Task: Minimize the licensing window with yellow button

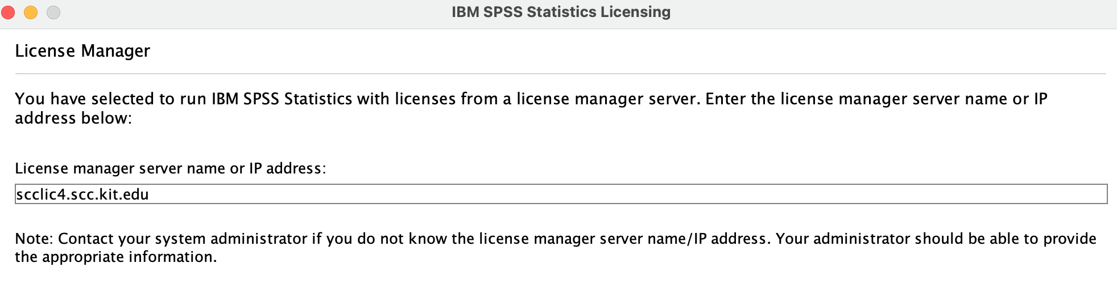Action: pos(31,12)
